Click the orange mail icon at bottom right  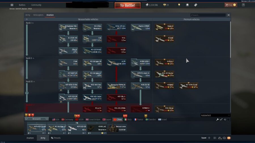pyautogui.click(x=229, y=138)
